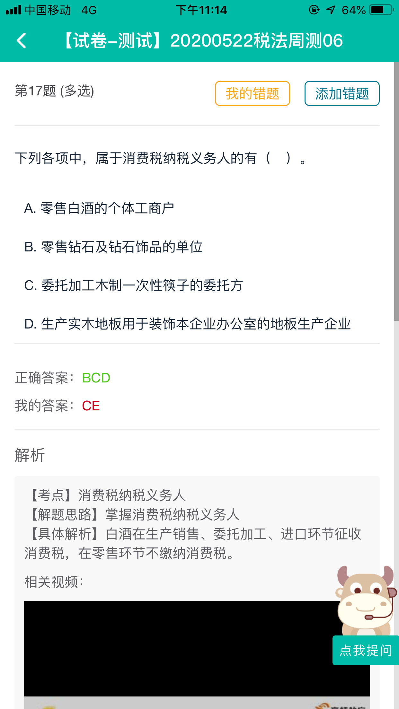Select option D 生产实木地板 answer
Viewport: 399px width, 709px height.
coord(187,324)
